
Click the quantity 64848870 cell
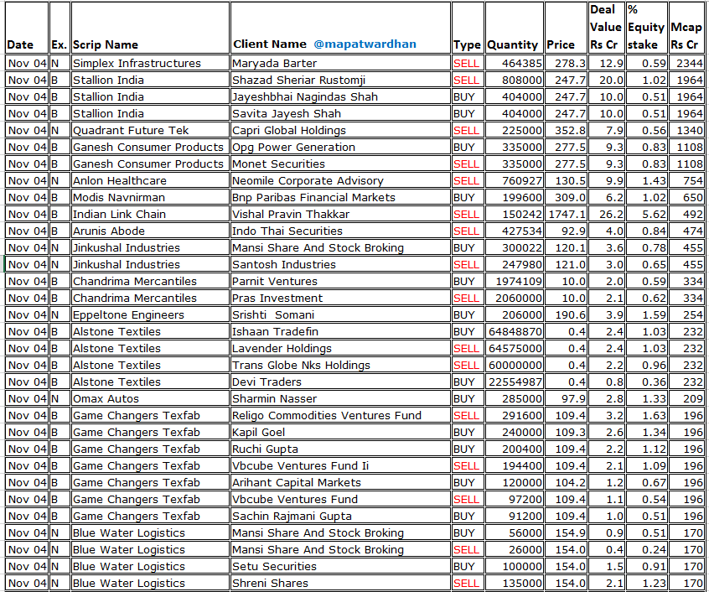click(x=514, y=331)
